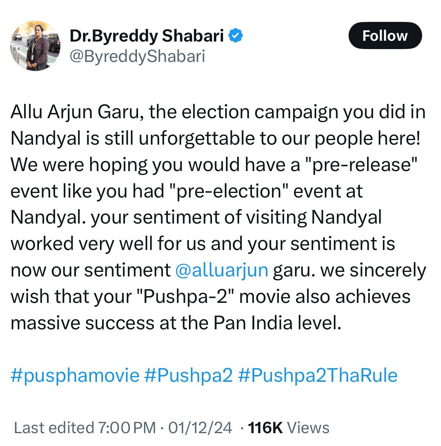Click the 7:00 PM timestamp
The height and width of the screenshot is (446, 441).
127,428
